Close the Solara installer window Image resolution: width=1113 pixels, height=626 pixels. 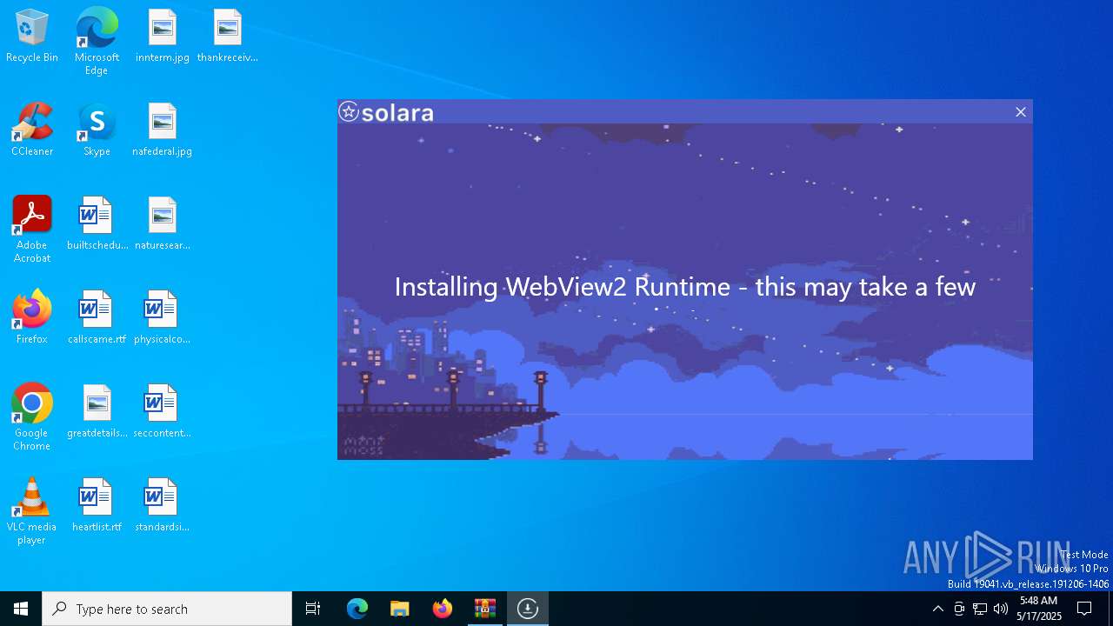point(1021,112)
